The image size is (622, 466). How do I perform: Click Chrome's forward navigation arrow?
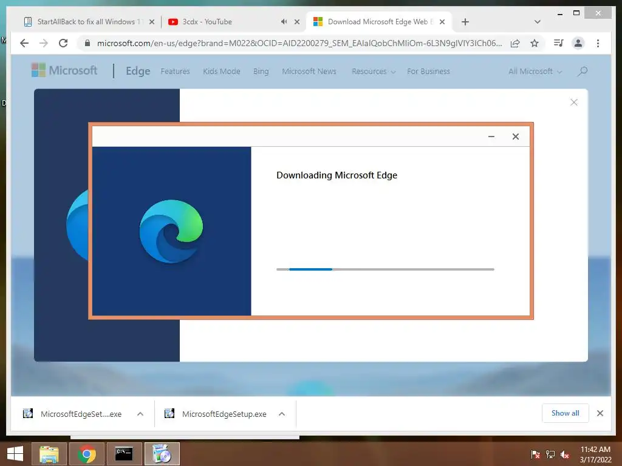(44, 43)
